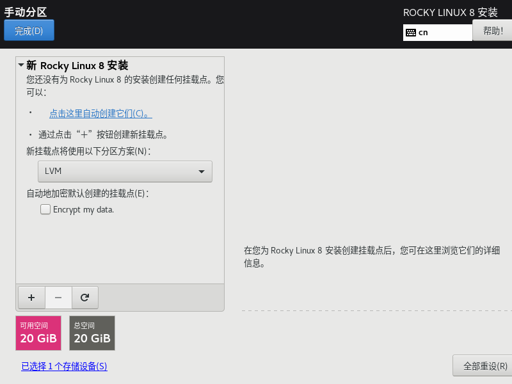Click the keyboard layout icon beside cn
This screenshot has height=384, width=512.
pos(411,33)
